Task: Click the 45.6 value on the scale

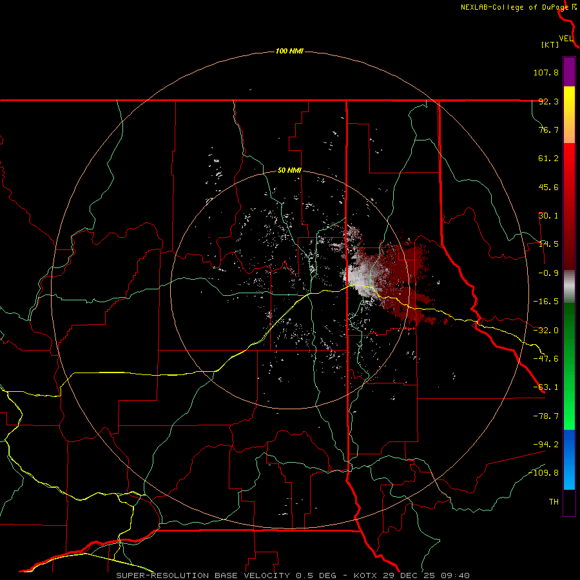Action: point(548,187)
